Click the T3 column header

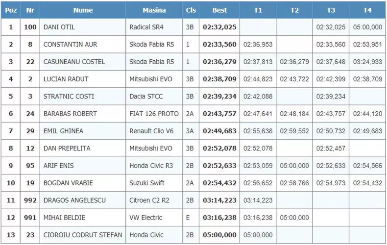tap(331, 10)
